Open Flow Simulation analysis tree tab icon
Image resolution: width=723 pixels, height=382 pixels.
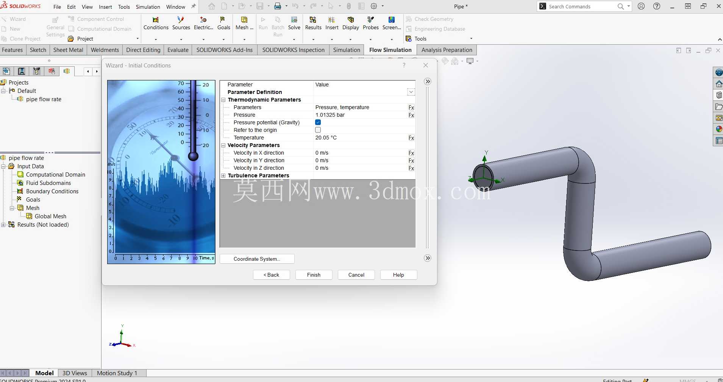click(x=67, y=71)
